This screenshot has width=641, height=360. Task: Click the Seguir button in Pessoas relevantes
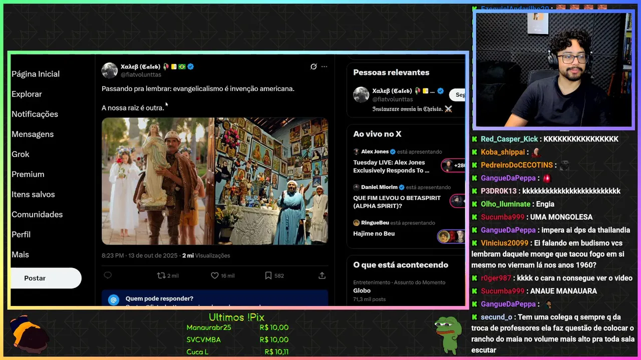click(x=458, y=94)
